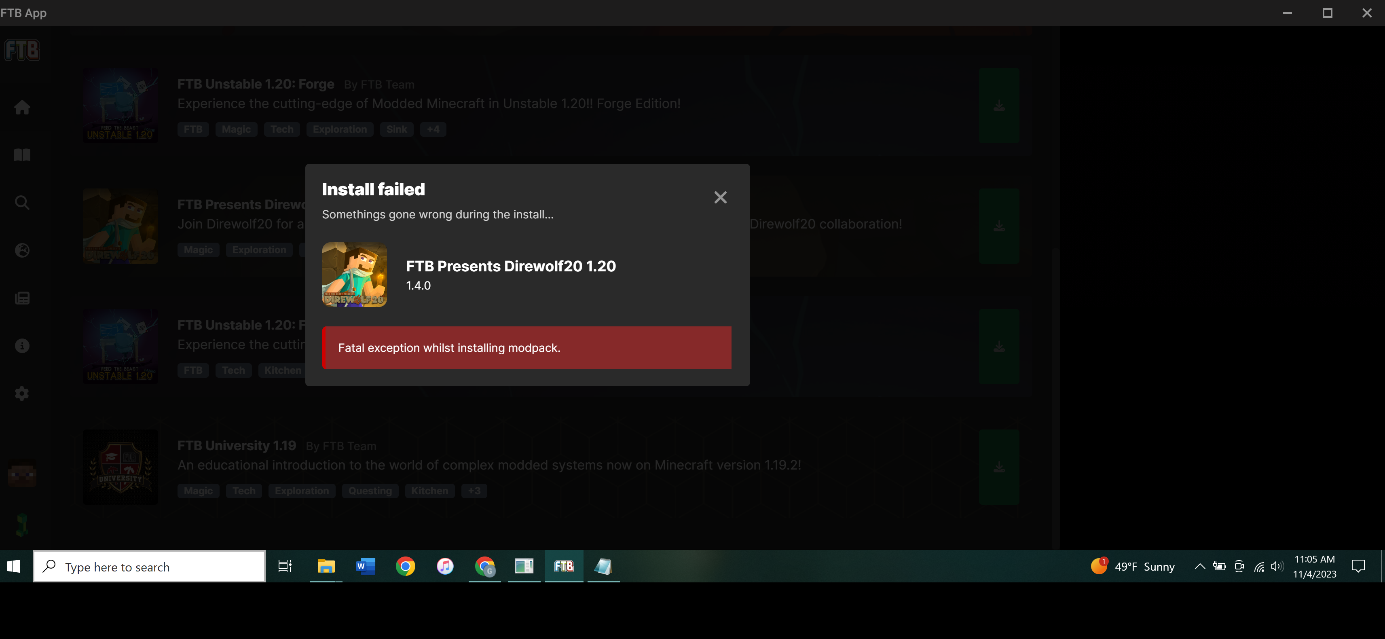
Task: Open the modpack Library book icon
Action: pyautogui.click(x=22, y=155)
